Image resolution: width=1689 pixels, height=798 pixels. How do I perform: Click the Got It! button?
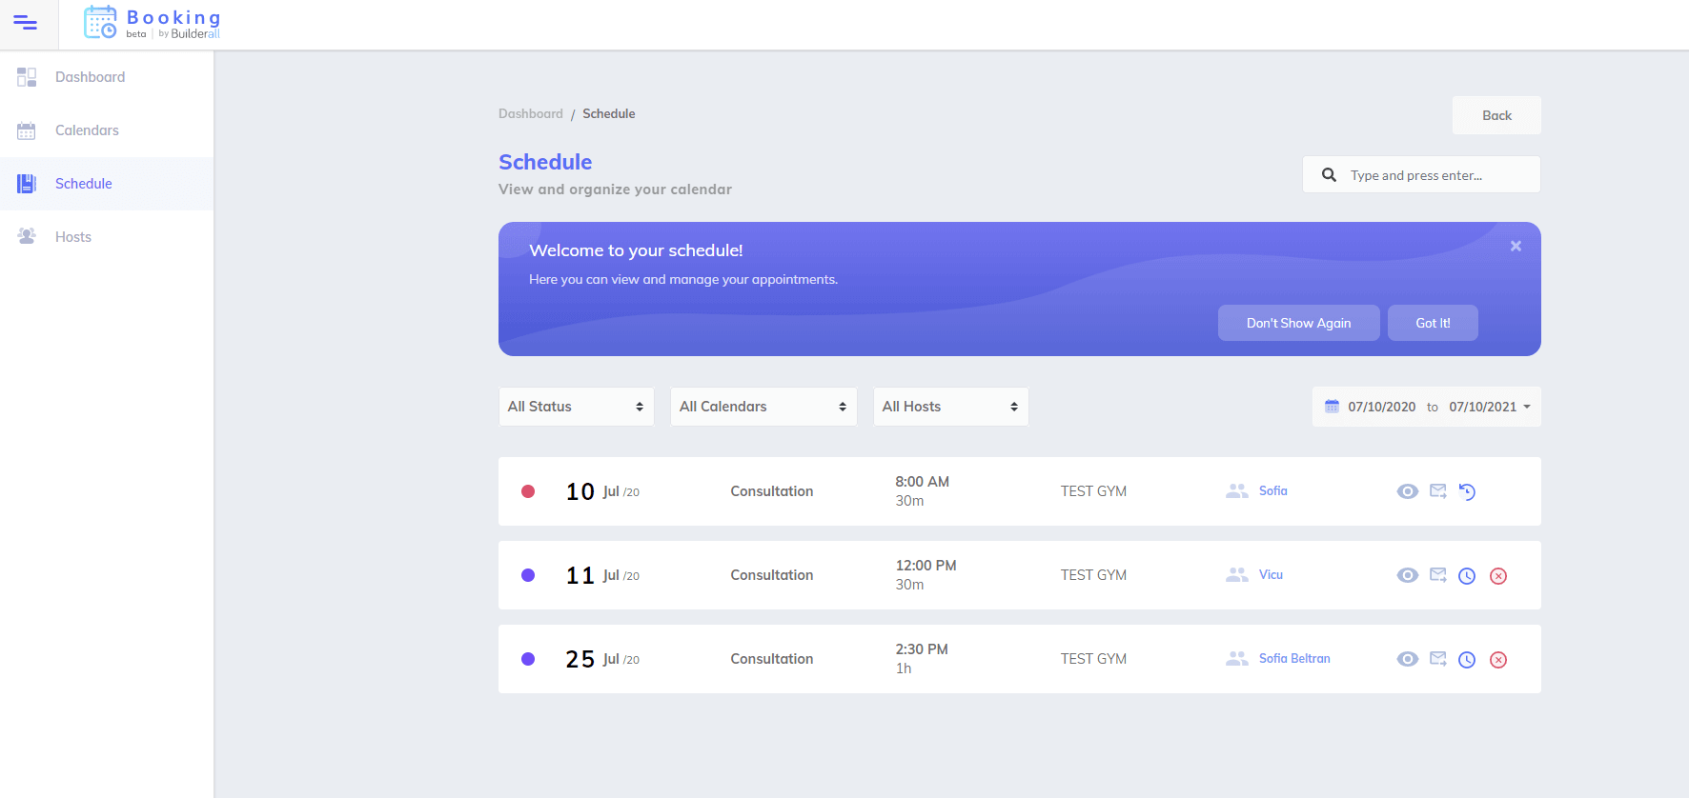point(1433,323)
